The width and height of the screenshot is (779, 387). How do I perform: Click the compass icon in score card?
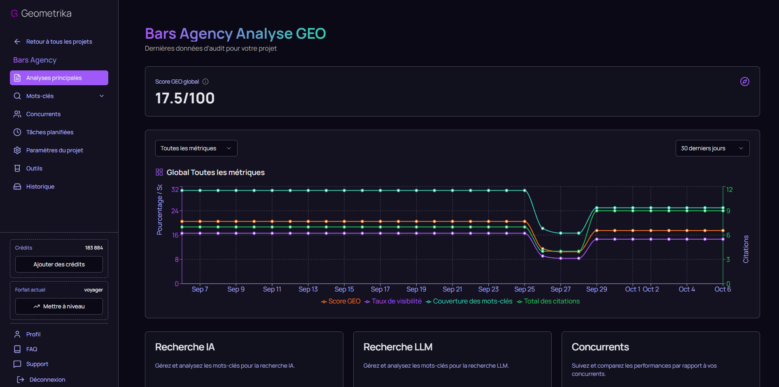click(x=744, y=82)
